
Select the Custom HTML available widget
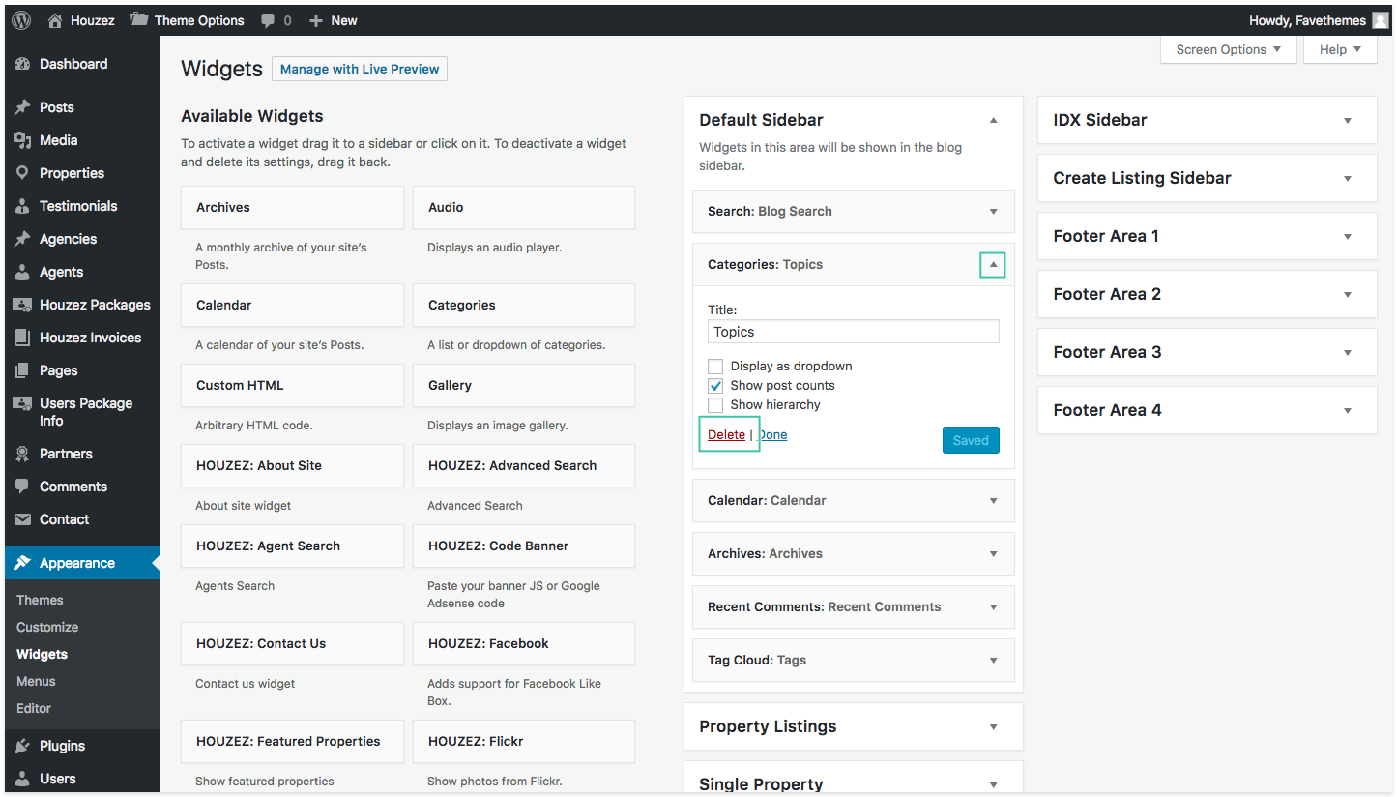tap(292, 385)
